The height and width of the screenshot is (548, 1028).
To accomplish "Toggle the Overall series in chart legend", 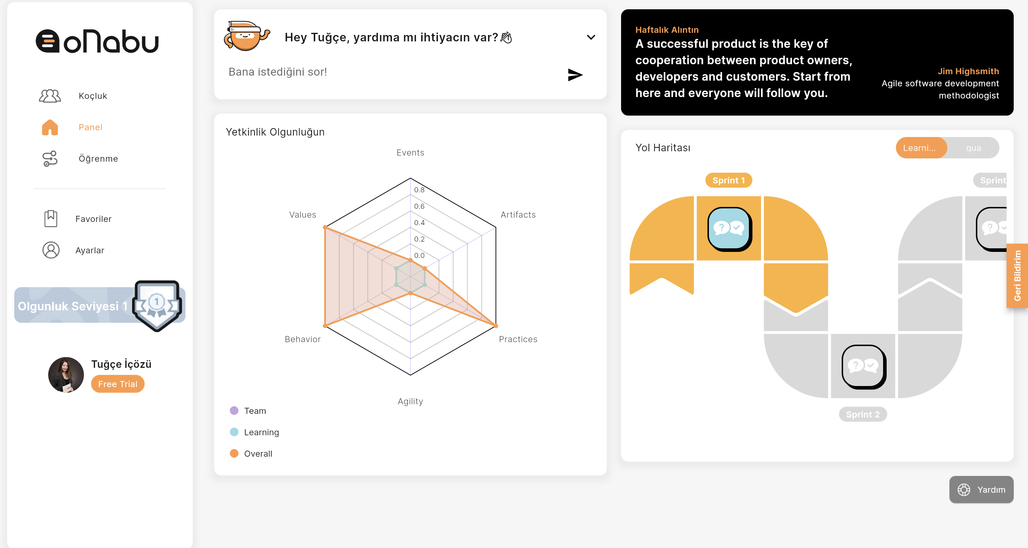I will point(234,453).
